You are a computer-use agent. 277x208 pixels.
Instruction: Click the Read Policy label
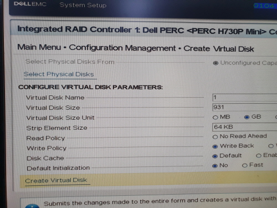pyautogui.click(x=45, y=138)
